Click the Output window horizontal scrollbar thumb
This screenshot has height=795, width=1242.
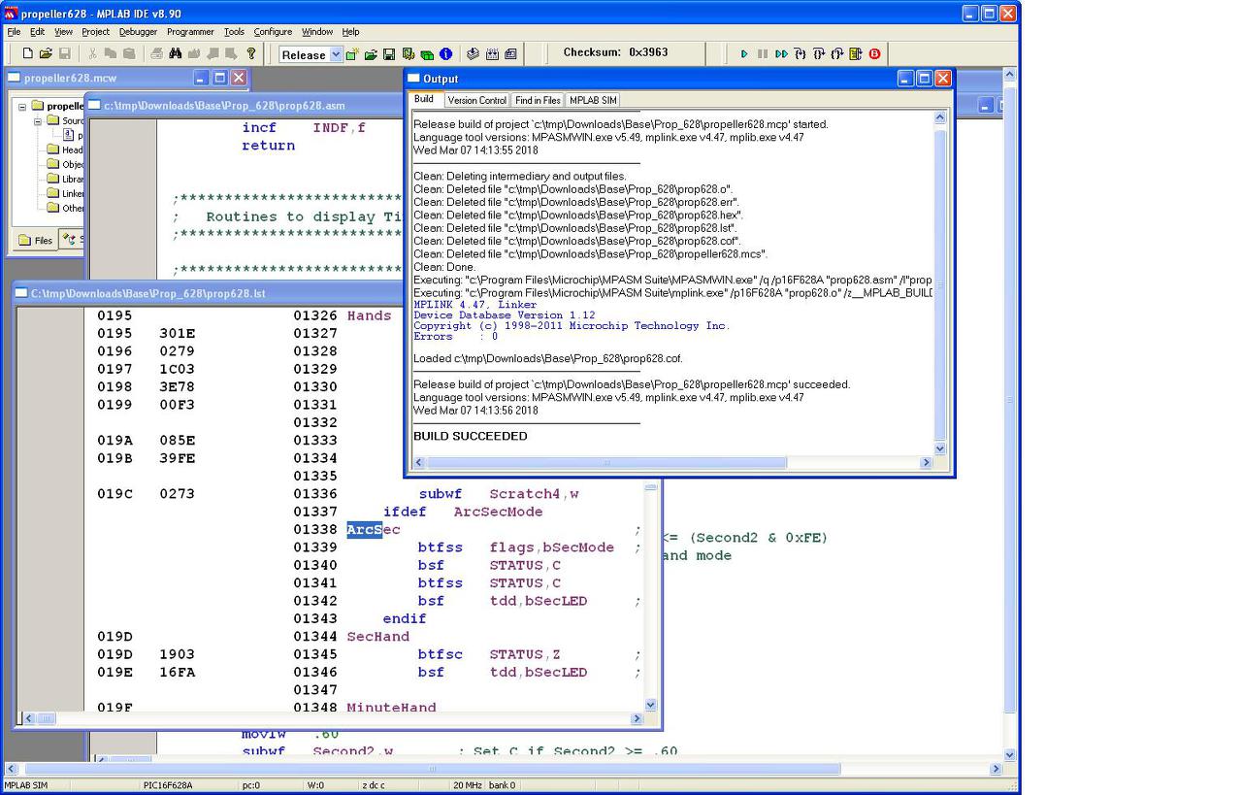click(x=606, y=463)
